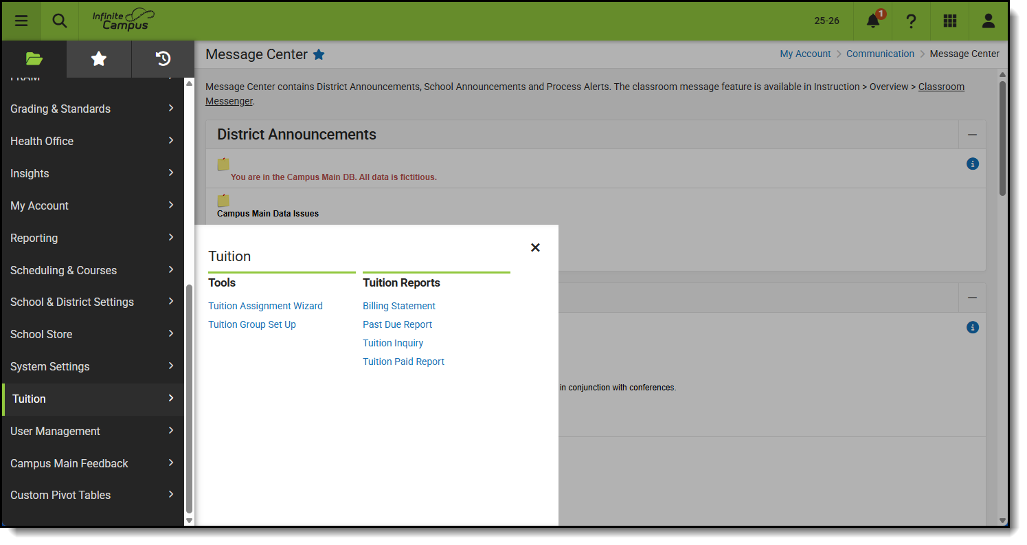Close the Tuition flyout panel
This screenshot has width=1027, height=545.
[x=535, y=247]
